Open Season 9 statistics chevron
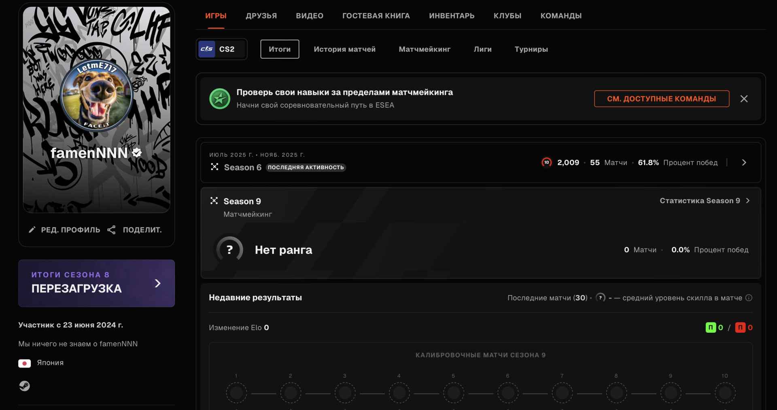The image size is (777, 410). pyautogui.click(x=748, y=201)
